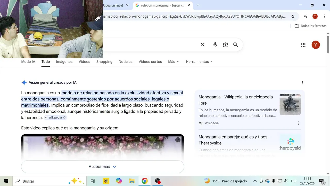Image resolution: width=330 pixels, height=186 pixels.
Task: Open network settings tray icon
Action: click(x=280, y=181)
